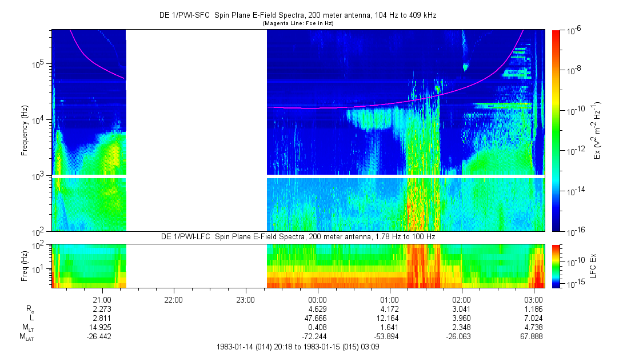Click the magenta Fce line near 00:00
Viewport: 619px width, 354px height.
pos(317,107)
